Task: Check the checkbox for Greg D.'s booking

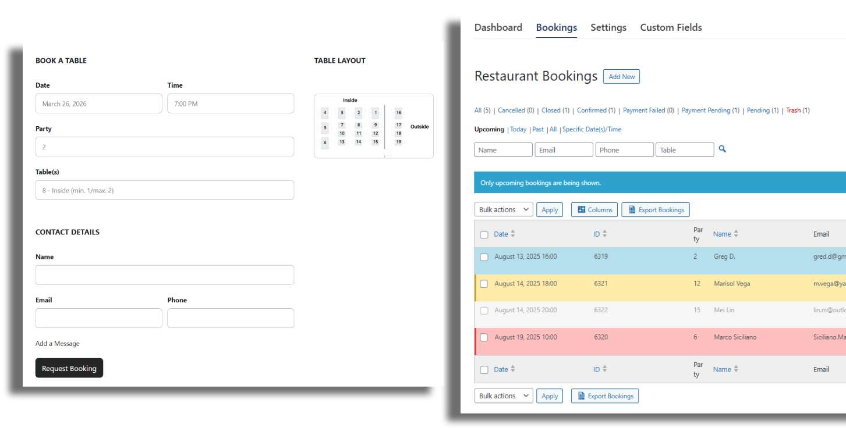Action: [x=484, y=256]
